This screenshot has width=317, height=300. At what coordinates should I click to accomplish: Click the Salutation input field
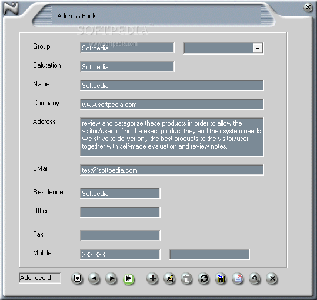[x=127, y=67]
